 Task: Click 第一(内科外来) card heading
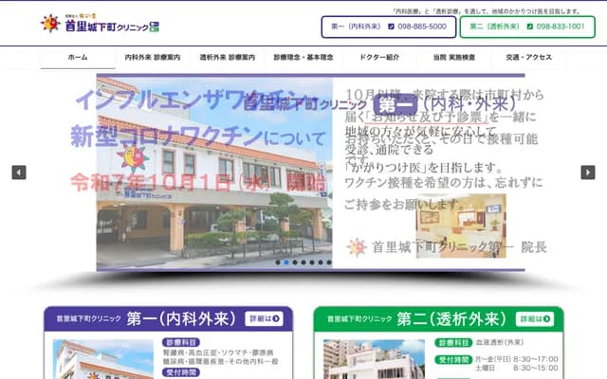coord(181,318)
